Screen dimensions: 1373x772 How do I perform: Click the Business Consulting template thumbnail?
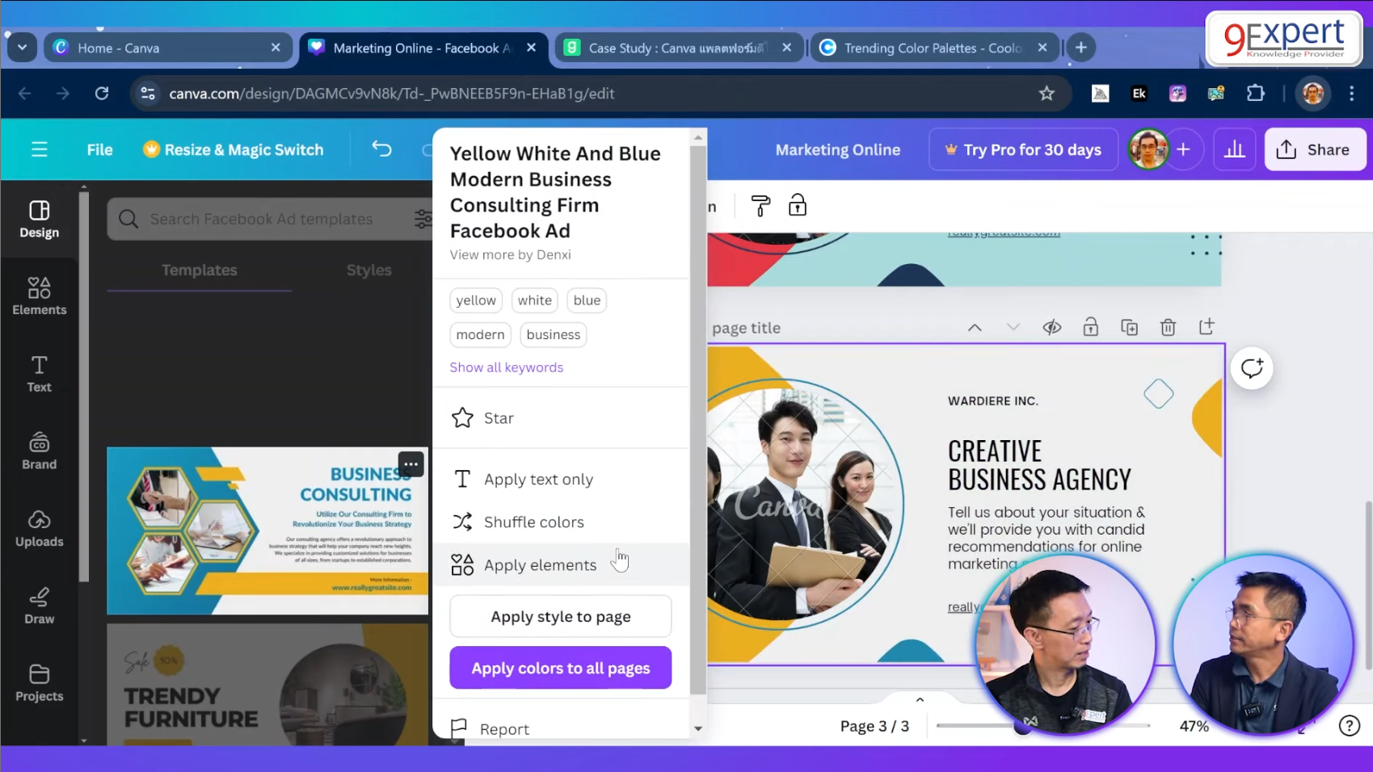point(267,531)
